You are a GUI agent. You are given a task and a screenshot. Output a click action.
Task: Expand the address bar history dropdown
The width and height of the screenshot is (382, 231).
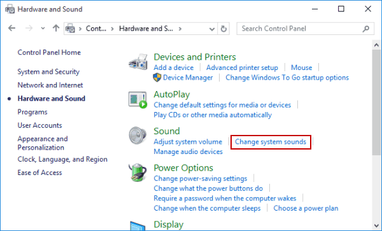[x=212, y=29]
